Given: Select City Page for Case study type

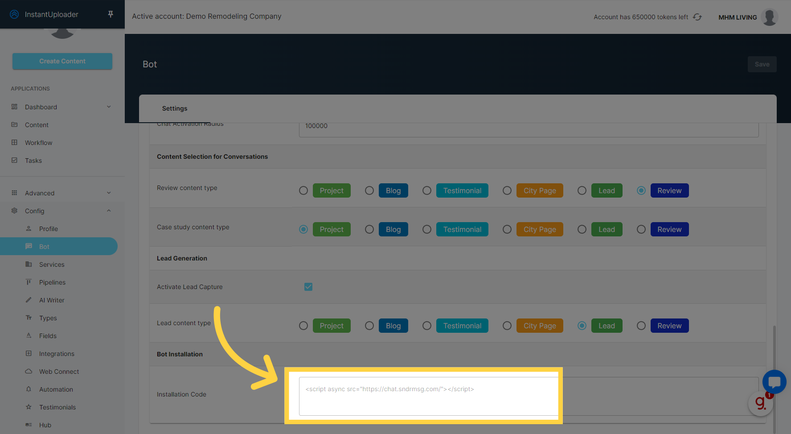Looking at the screenshot, I should pyautogui.click(x=507, y=229).
